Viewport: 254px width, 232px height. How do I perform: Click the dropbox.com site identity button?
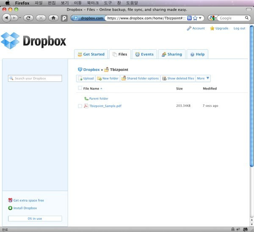(88, 18)
